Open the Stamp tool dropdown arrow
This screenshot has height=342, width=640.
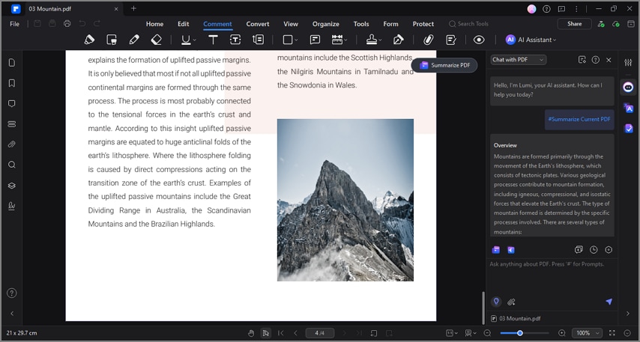pyautogui.click(x=380, y=40)
